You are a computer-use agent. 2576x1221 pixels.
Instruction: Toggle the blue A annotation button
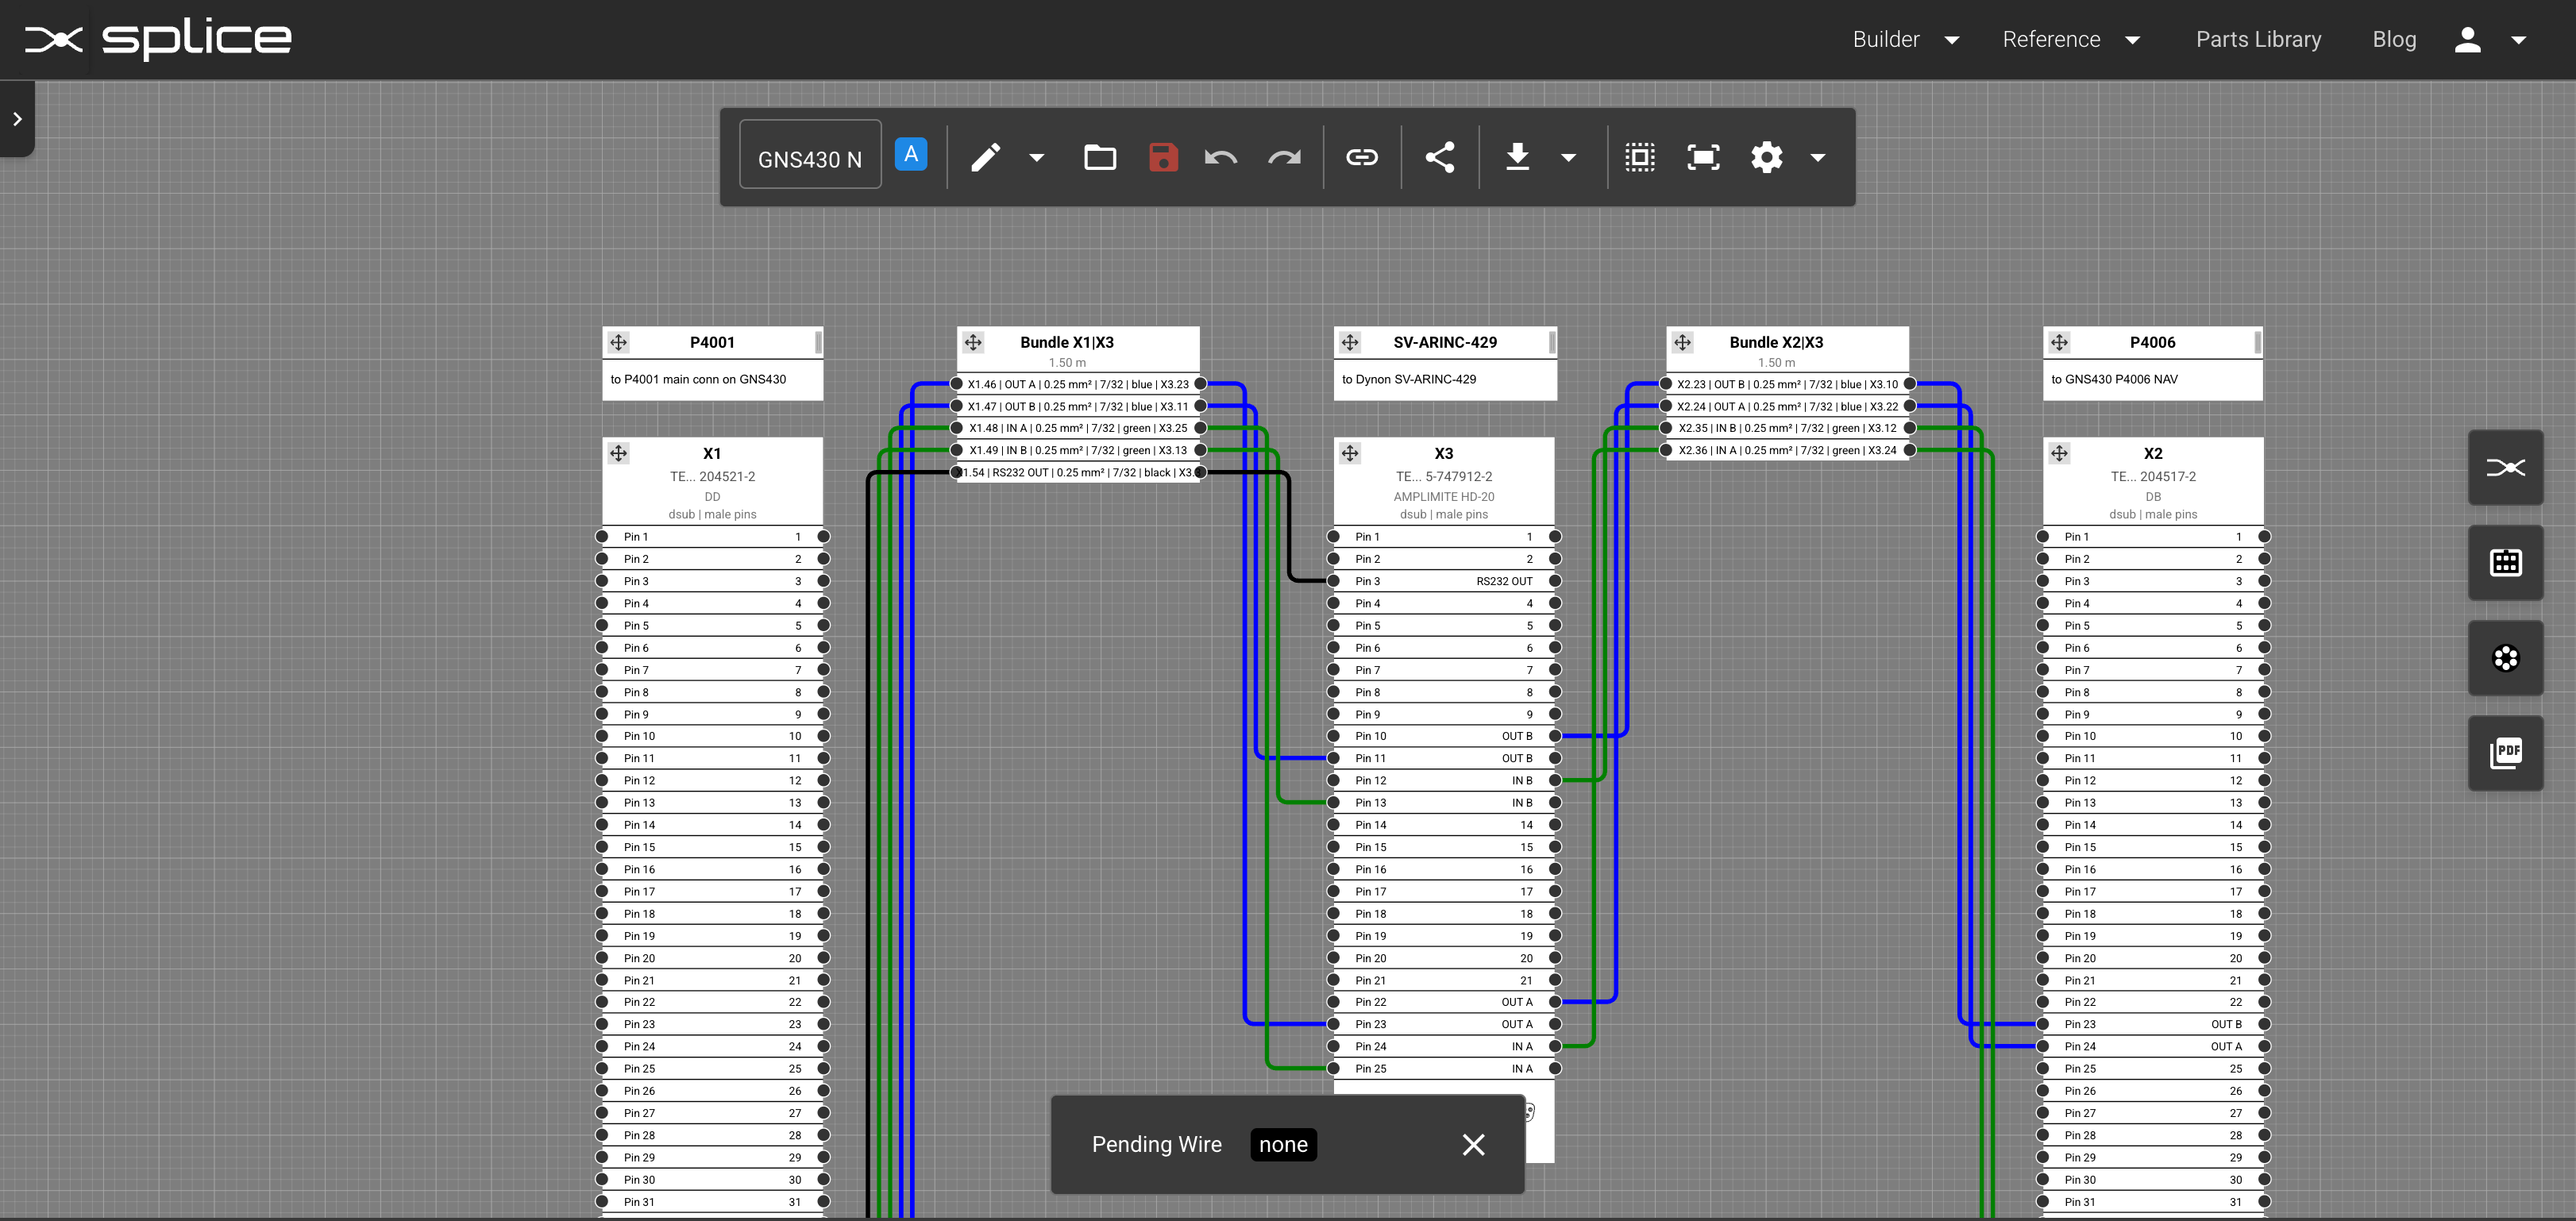tap(910, 155)
